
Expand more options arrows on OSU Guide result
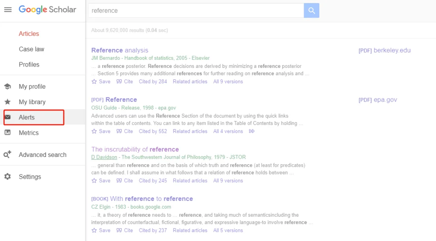[x=252, y=131]
